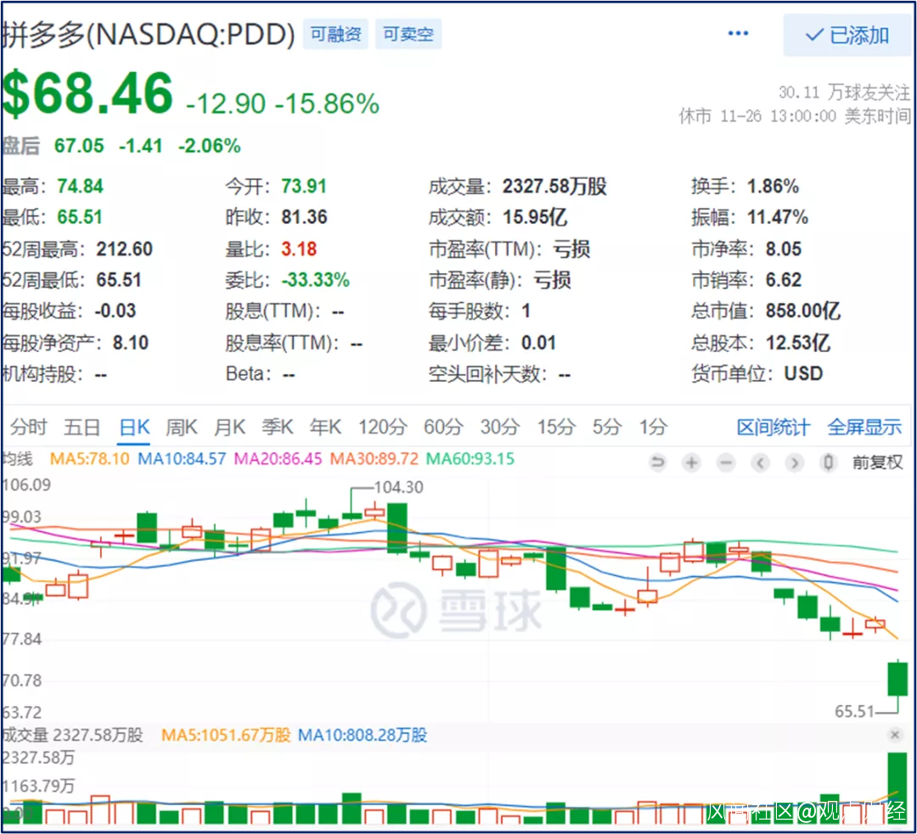Switch to the 60分 chart interval
917x834 pixels.
point(443,428)
